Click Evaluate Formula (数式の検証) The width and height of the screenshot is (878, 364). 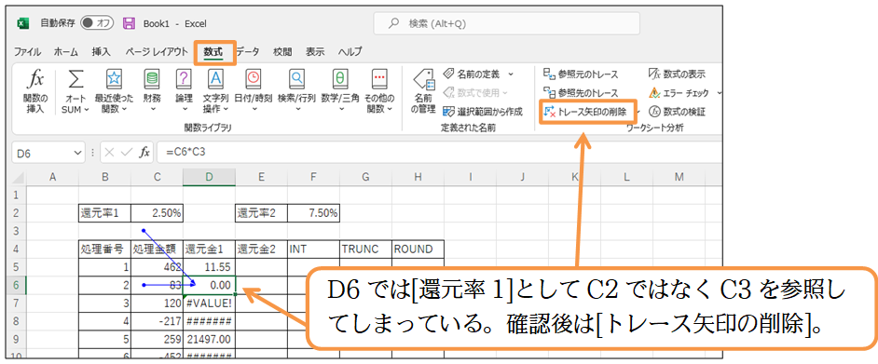[677, 112]
